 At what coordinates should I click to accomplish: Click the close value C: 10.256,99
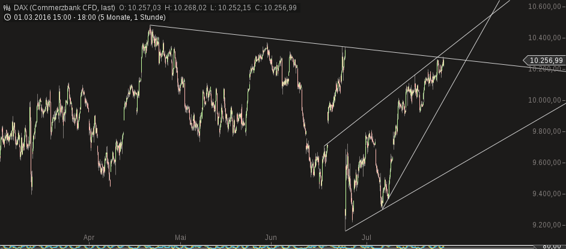click(x=275, y=8)
